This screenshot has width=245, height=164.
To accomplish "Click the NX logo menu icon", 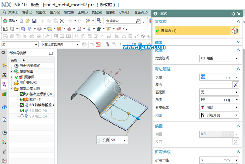I will tap(5, 12).
